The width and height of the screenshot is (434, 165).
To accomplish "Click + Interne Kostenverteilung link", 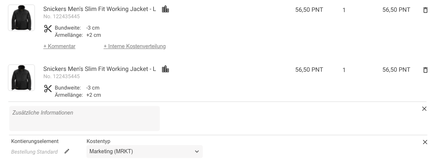I will [135, 46].
